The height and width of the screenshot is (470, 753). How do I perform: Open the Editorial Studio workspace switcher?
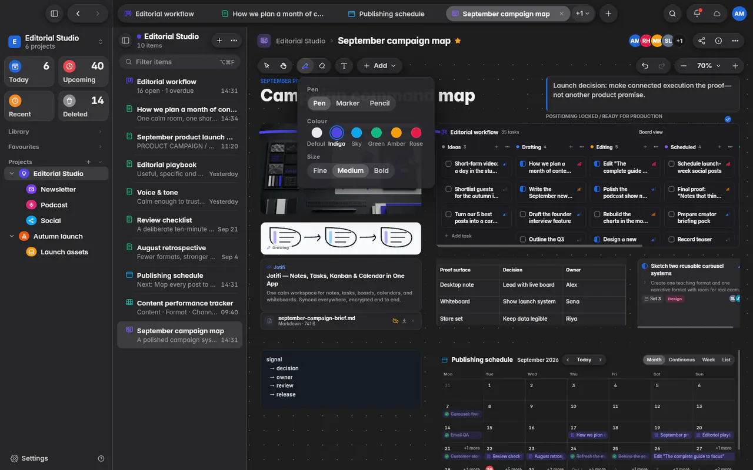tap(56, 42)
